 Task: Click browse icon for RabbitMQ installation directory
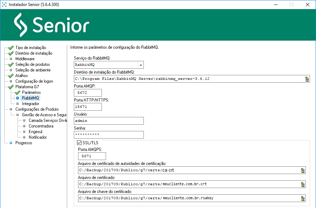click(x=307, y=79)
